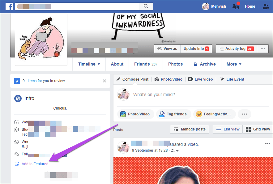Open the 9 September at 18:28 timestamp
Viewport: 273px width, 184px height.
point(150,150)
